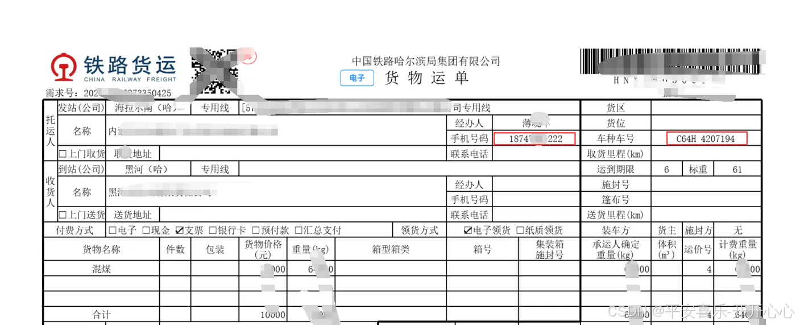Click the 装车方 label
This screenshot has height=325, width=796.
point(615,231)
